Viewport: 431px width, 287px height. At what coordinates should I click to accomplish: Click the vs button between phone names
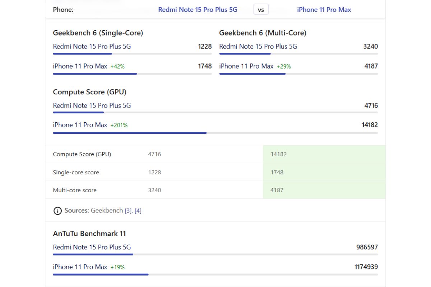pos(261,10)
